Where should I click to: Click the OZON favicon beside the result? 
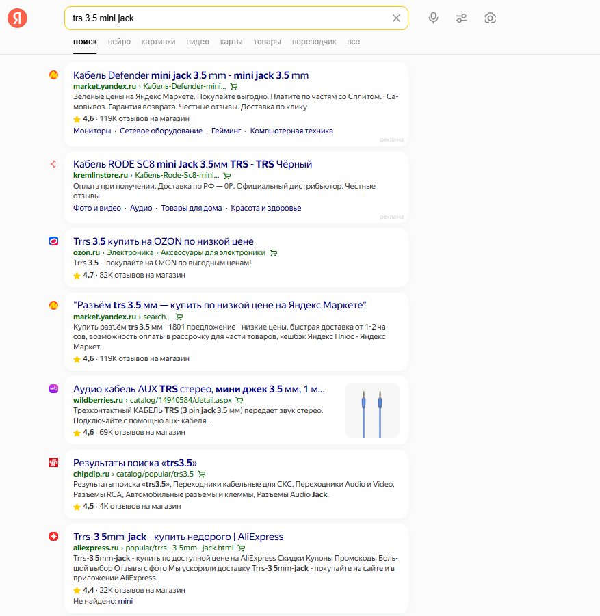tap(54, 241)
